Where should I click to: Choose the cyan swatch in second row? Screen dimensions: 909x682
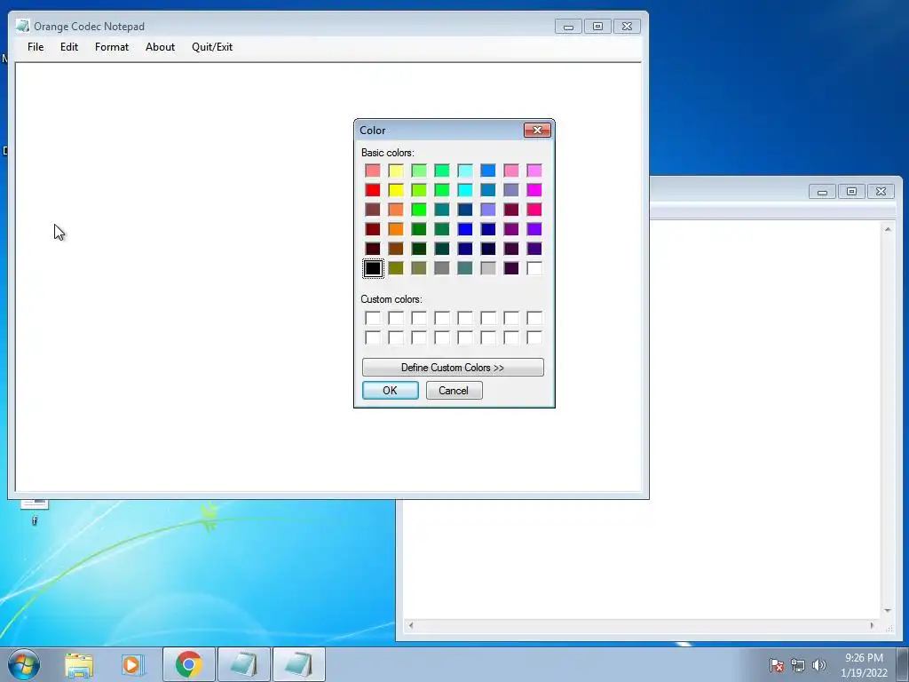tap(465, 190)
